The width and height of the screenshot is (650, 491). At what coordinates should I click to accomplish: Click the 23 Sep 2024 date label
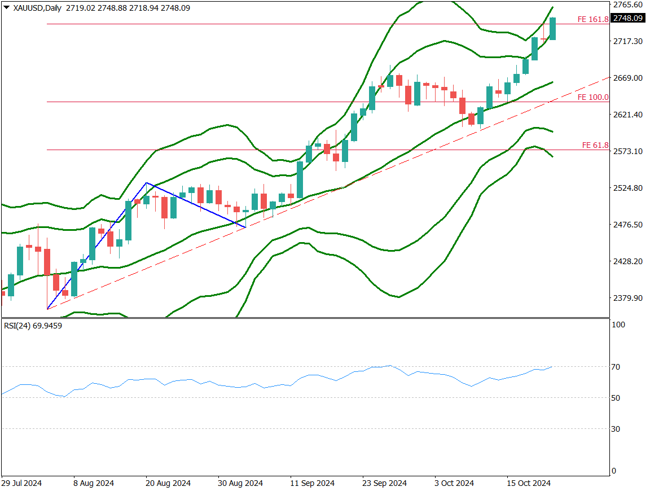pyautogui.click(x=384, y=483)
